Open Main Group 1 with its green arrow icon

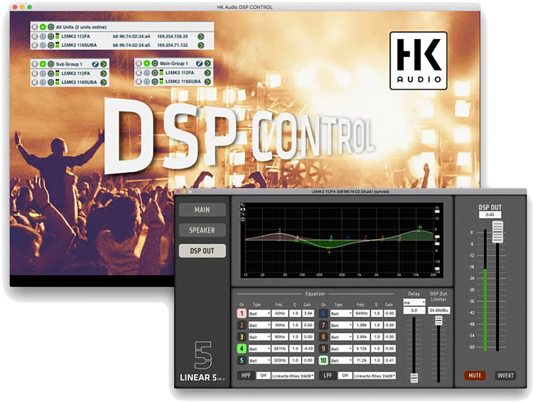(x=208, y=63)
